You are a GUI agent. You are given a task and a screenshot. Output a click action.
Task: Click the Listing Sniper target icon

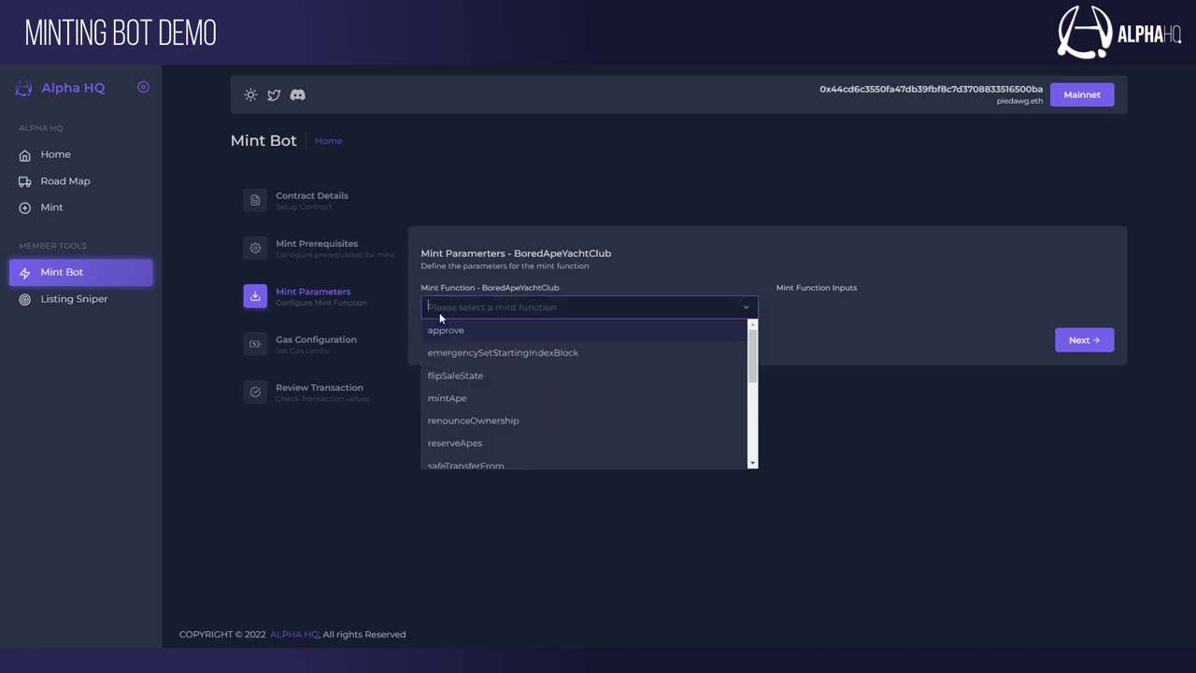pyautogui.click(x=25, y=299)
